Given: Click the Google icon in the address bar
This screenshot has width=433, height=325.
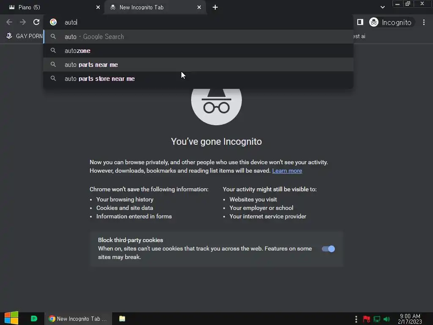Looking at the screenshot, I should coord(53,22).
